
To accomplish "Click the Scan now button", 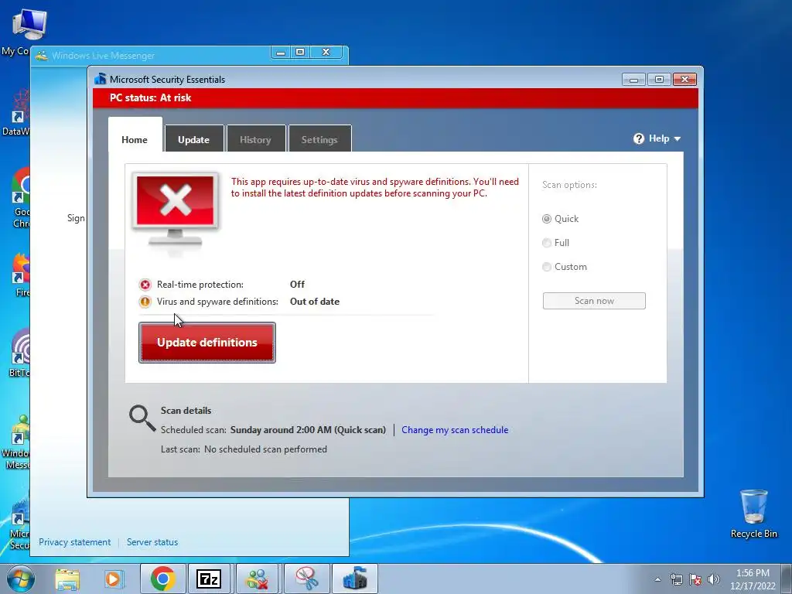I will [x=594, y=301].
